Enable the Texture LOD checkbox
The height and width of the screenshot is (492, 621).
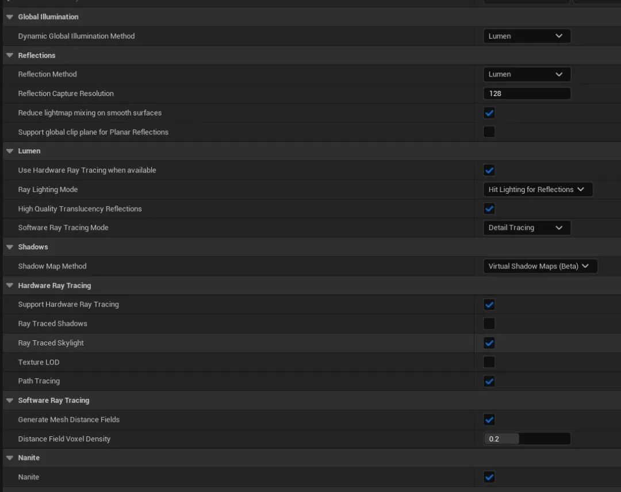click(489, 362)
